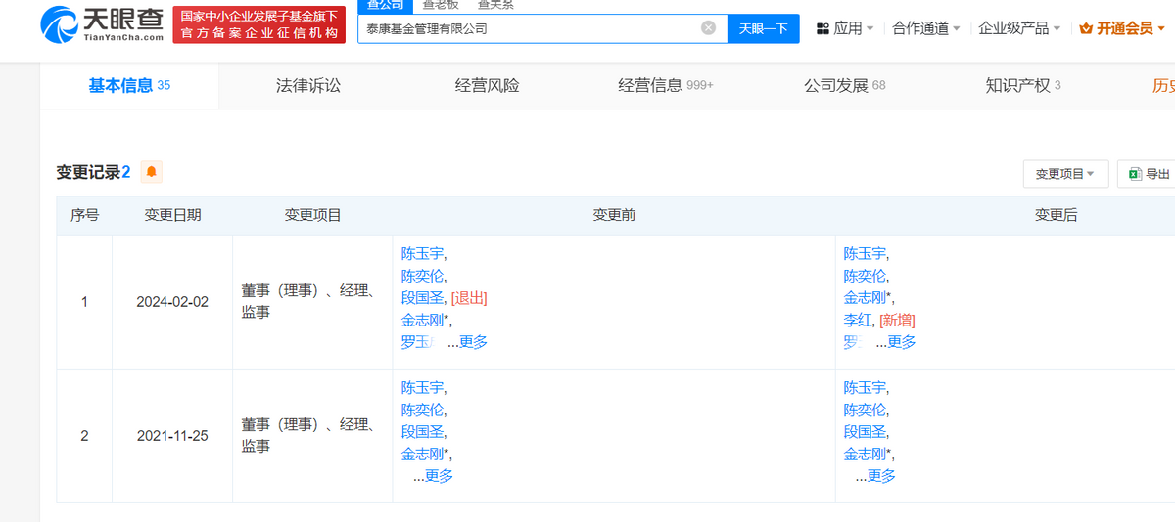The height and width of the screenshot is (522, 1175).
Task: Switch to the 知识产权 tab
Action: [x=1023, y=86]
